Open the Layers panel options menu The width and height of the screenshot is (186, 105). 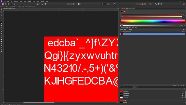tap(185, 27)
